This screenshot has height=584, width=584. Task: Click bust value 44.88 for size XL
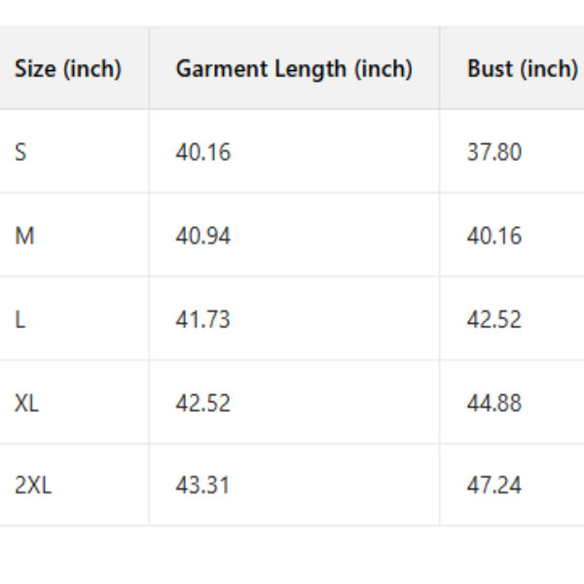(494, 403)
